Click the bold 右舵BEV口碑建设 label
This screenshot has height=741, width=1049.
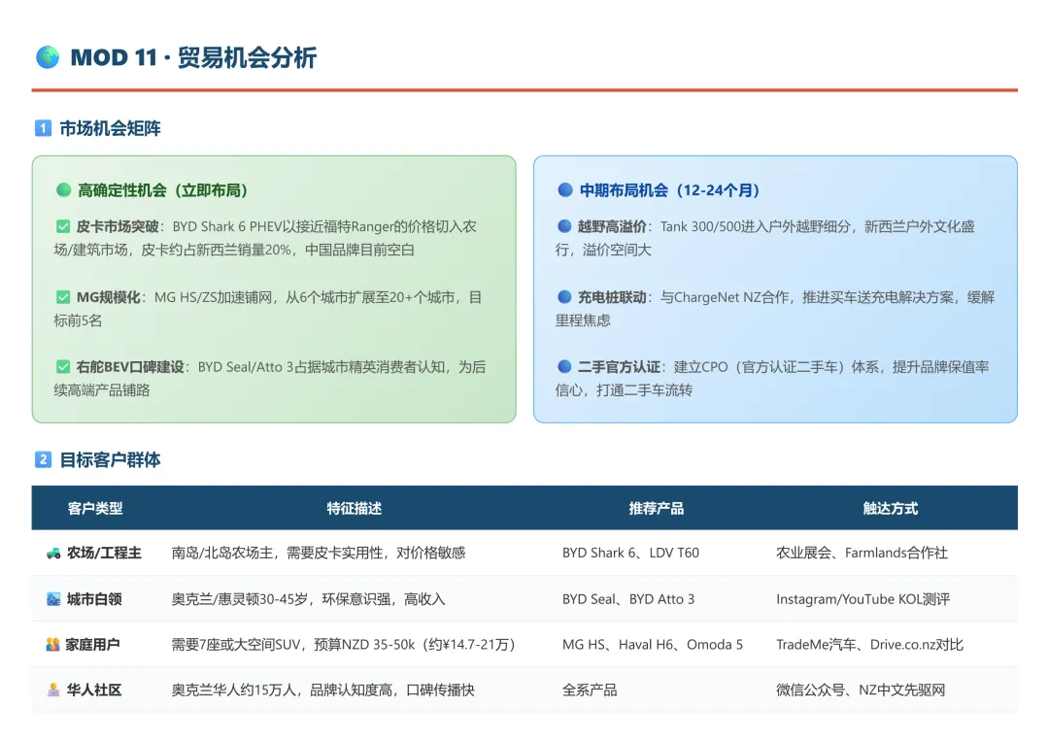pyautogui.click(x=130, y=366)
